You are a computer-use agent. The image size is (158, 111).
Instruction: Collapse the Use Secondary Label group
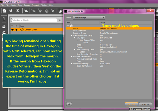(x=75, y=50)
